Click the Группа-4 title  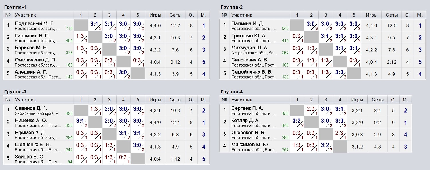pyautogui.click(x=232, y=92)
